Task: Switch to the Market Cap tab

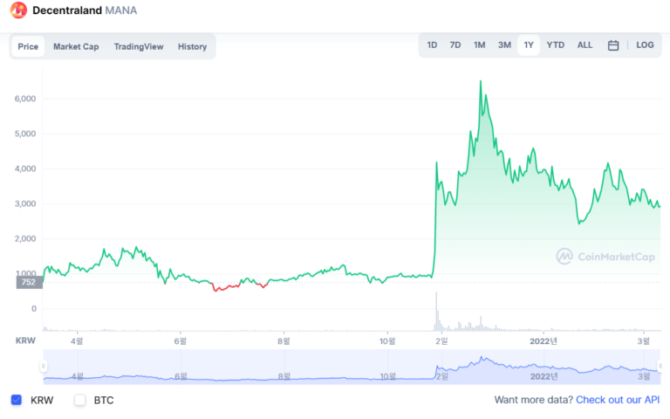Action: pyautogui.click(x=76, y=46)
